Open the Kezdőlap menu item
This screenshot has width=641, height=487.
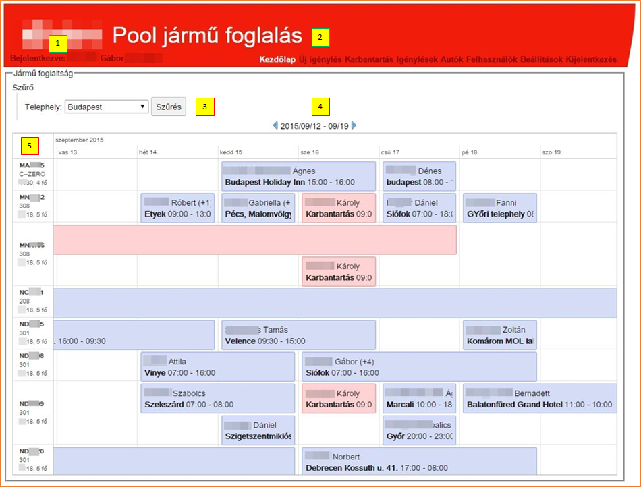[277, 59]
